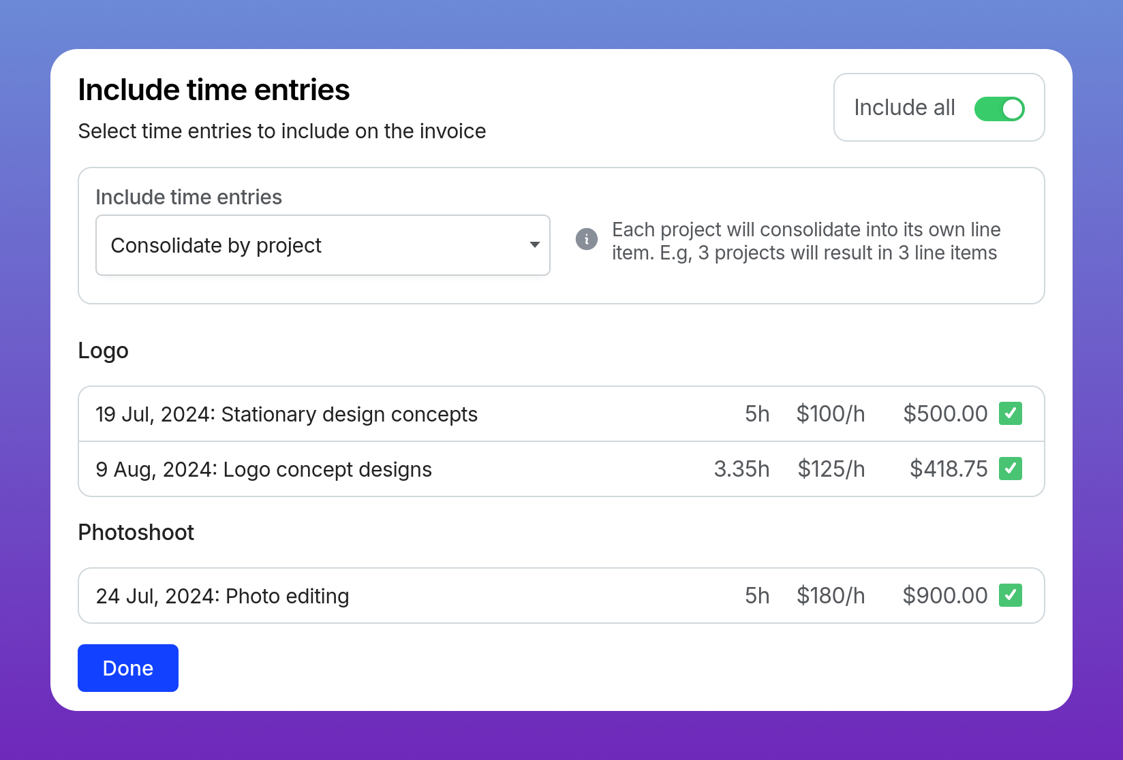Uncheck the Photo editing entry checkbox
Viewport: 1123px width, 760px height.
(1010, 595)
